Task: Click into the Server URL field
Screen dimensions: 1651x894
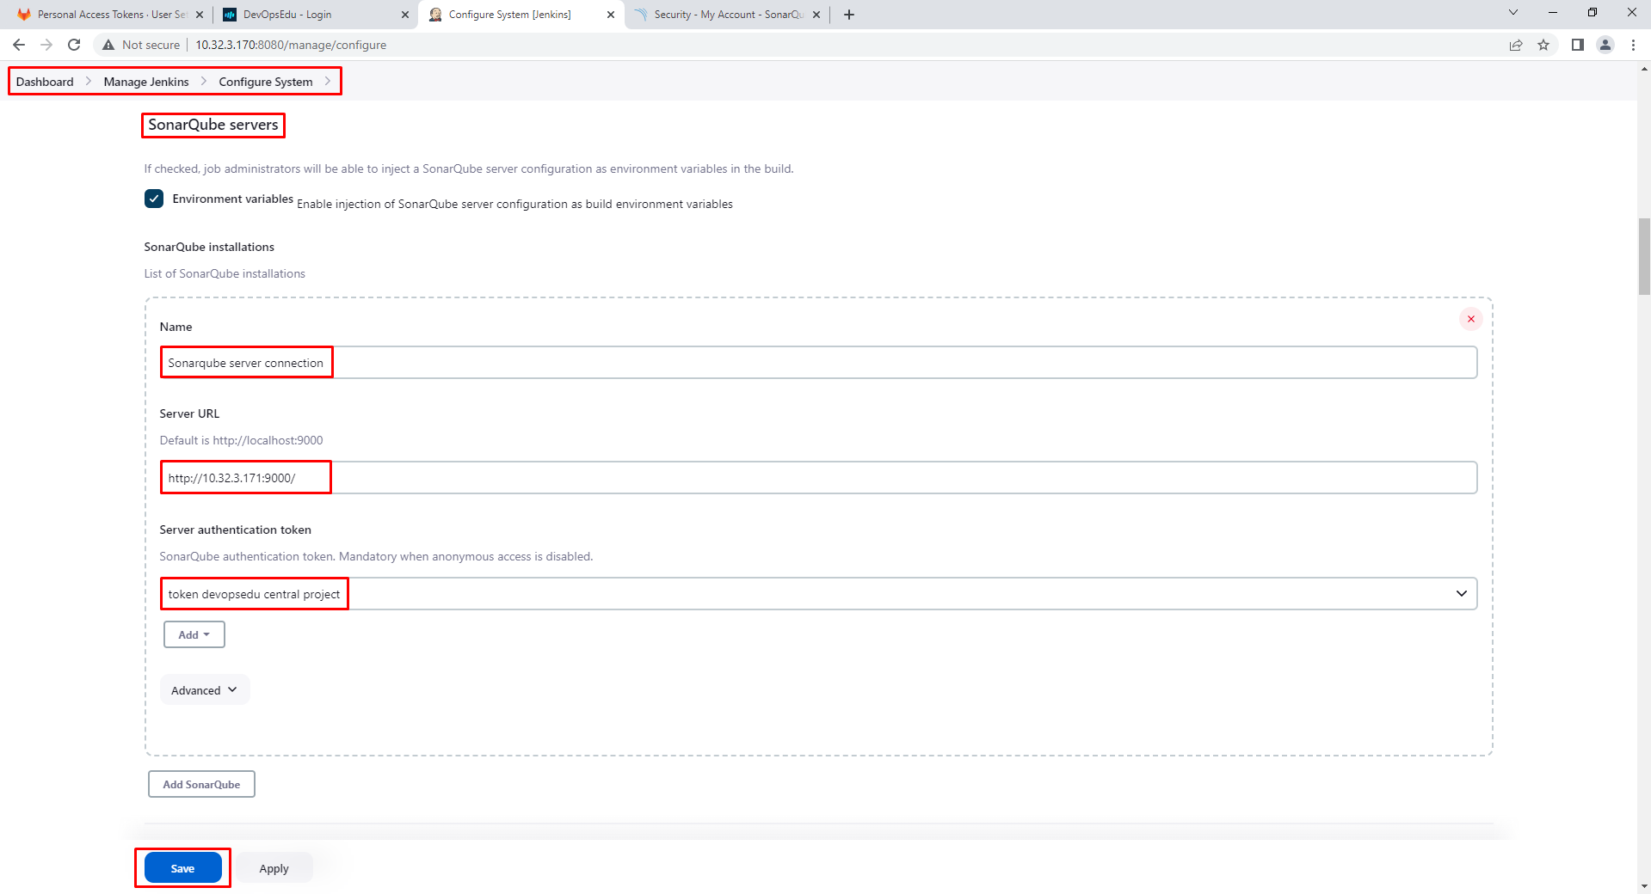Action: 818,478
